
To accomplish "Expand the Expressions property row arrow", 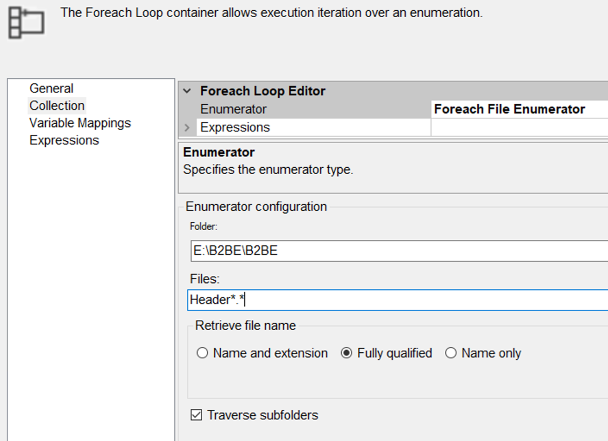I will click(187, 127).
